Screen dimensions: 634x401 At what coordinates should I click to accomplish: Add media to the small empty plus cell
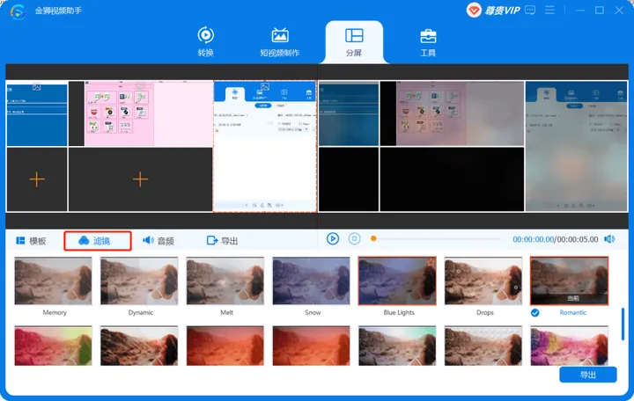[37, 179]
